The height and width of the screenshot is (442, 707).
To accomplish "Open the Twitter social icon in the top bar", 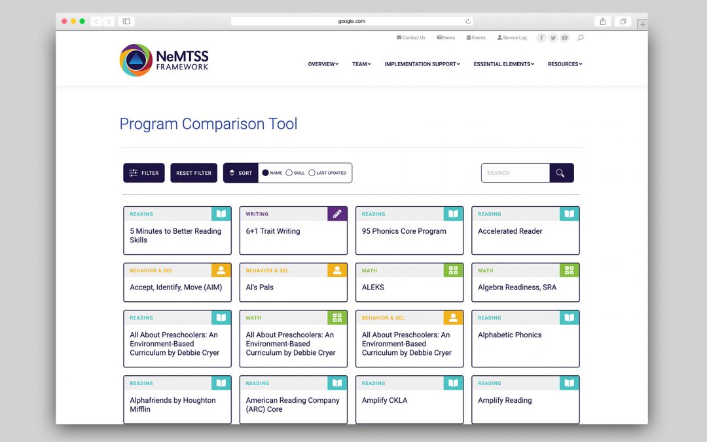I will tap(553, 38).
